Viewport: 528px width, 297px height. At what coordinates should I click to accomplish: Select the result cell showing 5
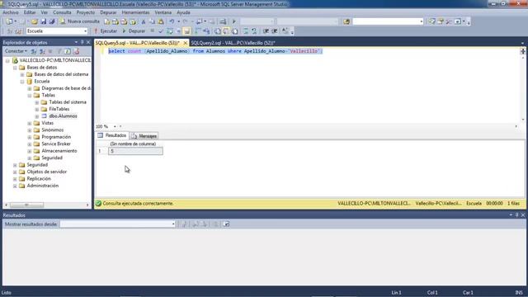pos(135,151)
